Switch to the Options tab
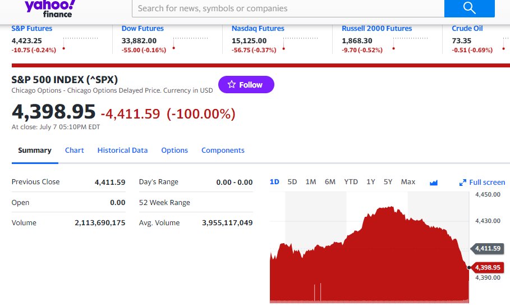 pyautogui.click(x=174, y=151)
